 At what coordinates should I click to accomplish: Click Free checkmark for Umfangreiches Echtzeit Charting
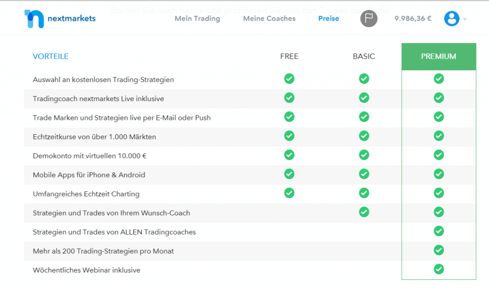[x=289, y=193]
